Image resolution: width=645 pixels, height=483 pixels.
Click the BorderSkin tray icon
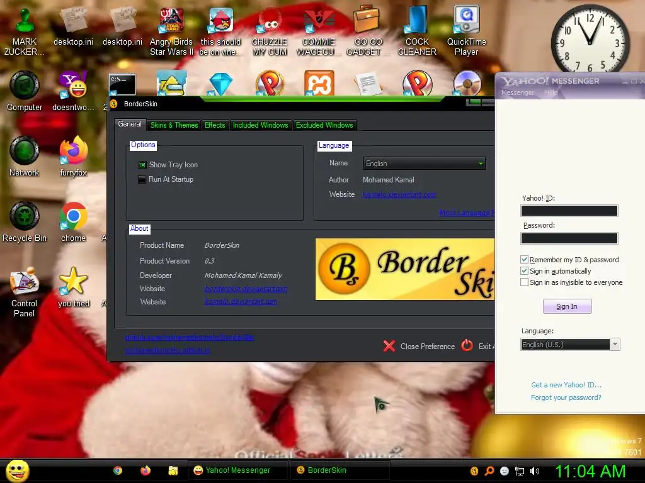point(474,471)
